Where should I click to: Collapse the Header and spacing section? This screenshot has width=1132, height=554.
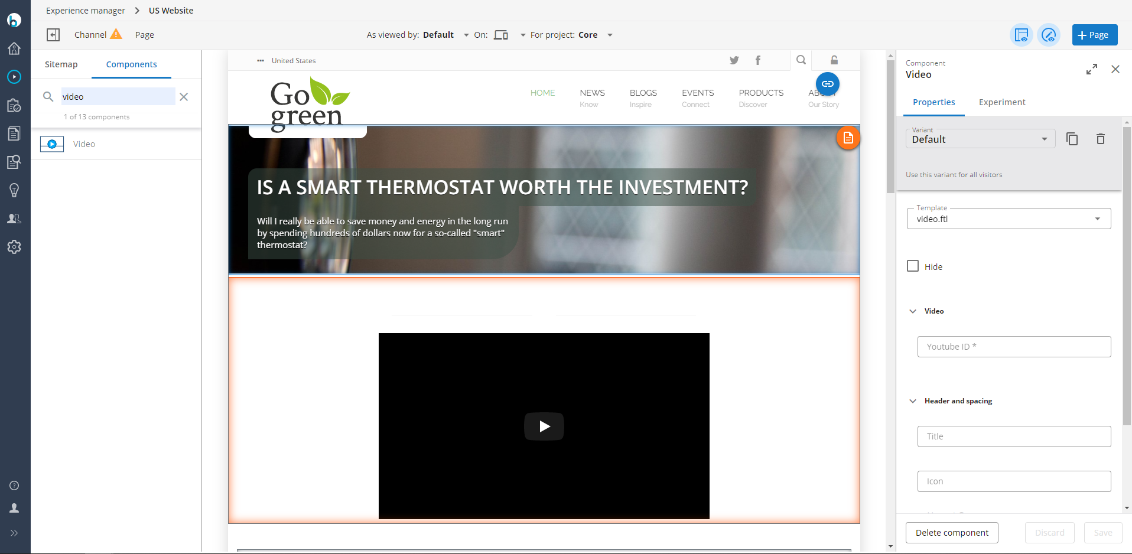click(x=913, y=401)
